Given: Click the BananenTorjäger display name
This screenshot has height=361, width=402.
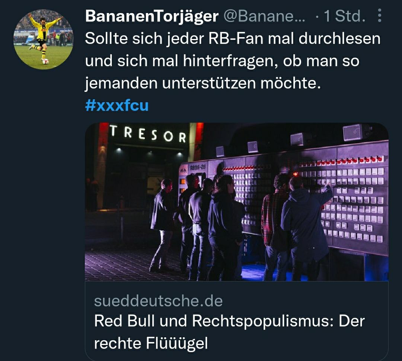Looking at the screenshot, I should [x=152, y=16].
